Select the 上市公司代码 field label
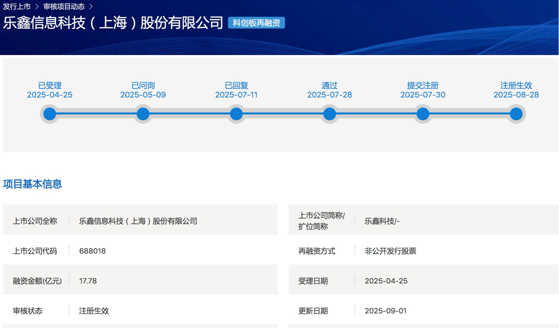The width and height of the screenshot is (559, 328). (x=35, y=251)
